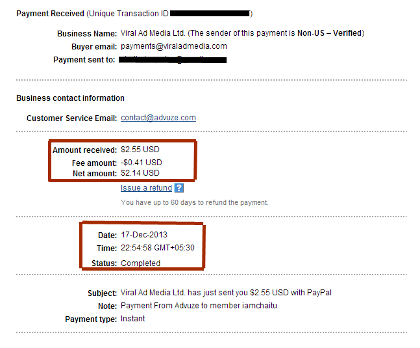Click the -$0.41 USD fee amount
420x348 pixels.
coord(141,162)
